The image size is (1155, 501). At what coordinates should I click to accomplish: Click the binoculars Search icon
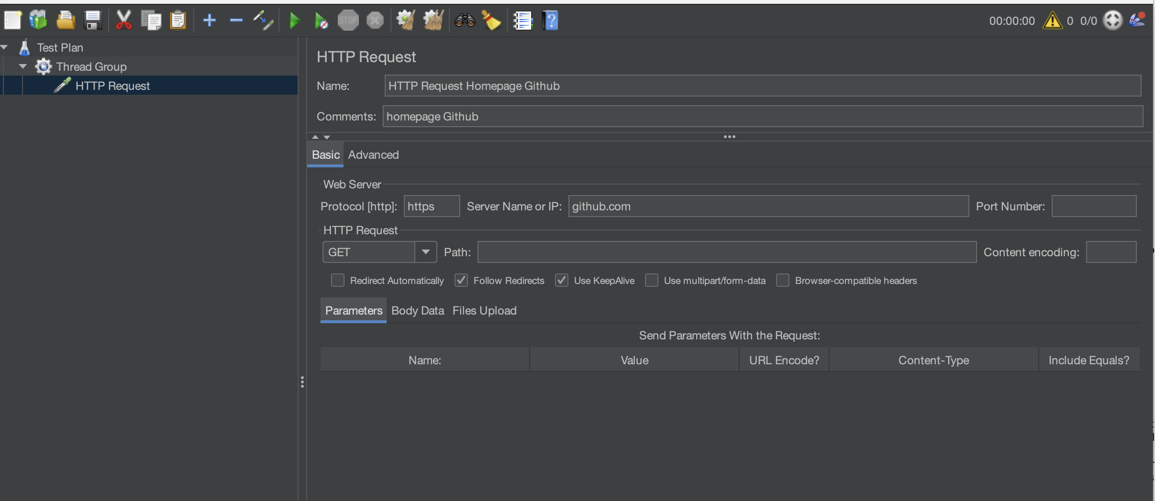(464, 21)
